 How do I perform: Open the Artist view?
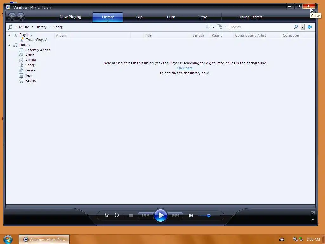pos(30,55)
